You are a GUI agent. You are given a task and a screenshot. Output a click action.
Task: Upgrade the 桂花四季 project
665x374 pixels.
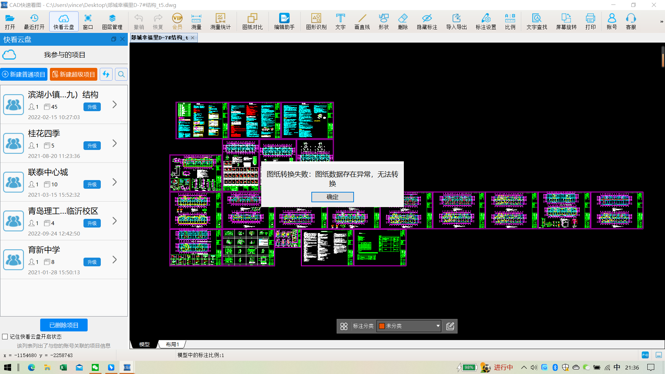[92, 146]
